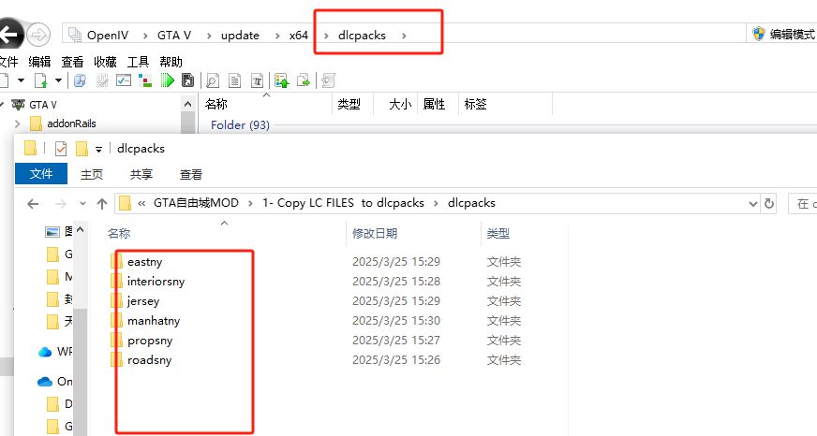Collapse the GTA V tree root node
The width and height of the screenshot is (817, 436).
coord(2,105)
